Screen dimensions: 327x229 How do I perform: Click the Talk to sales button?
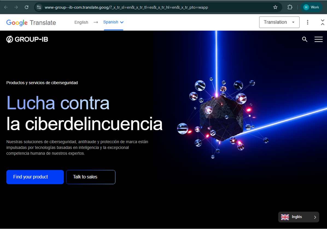[90, 177]
